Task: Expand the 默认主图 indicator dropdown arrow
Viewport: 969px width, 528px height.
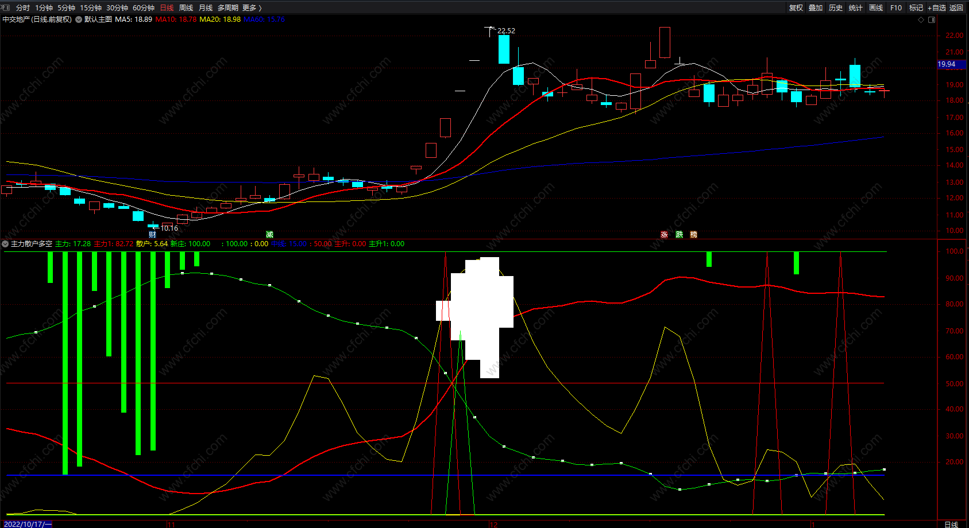Action: pos(79,20)
